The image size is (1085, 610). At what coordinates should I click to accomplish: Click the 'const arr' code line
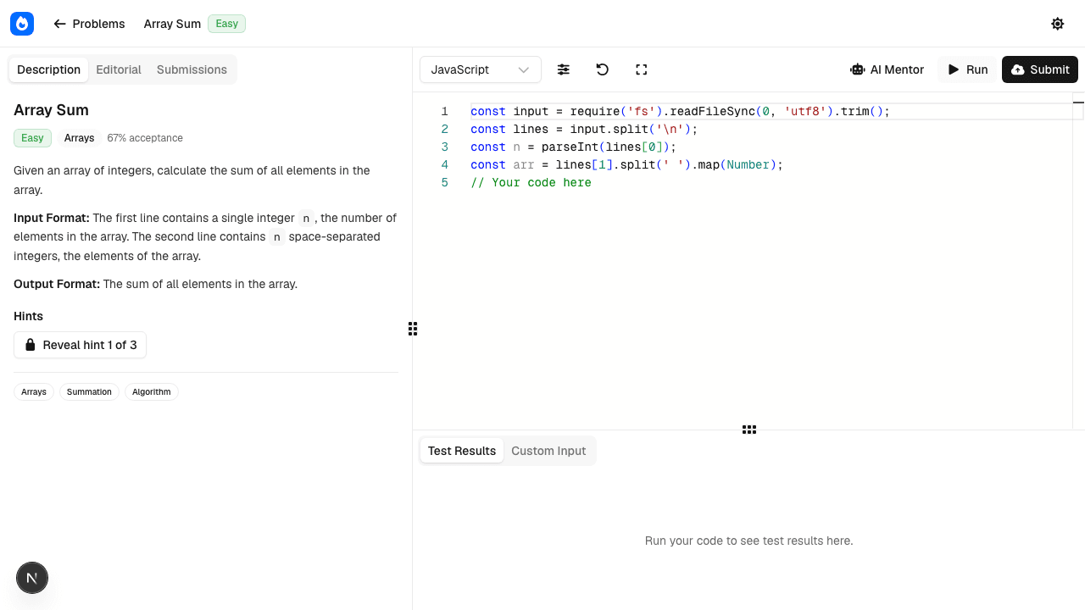(x=626, y=164)
